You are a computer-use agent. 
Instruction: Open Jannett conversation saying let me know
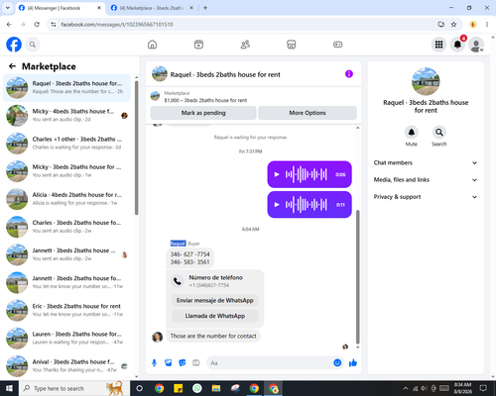coord(66,282)
